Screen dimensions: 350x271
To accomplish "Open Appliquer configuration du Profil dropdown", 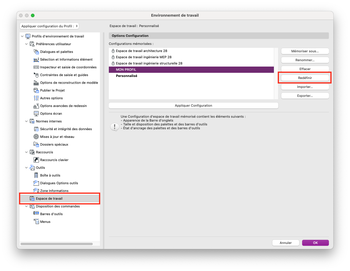I will tap(49, 26).
